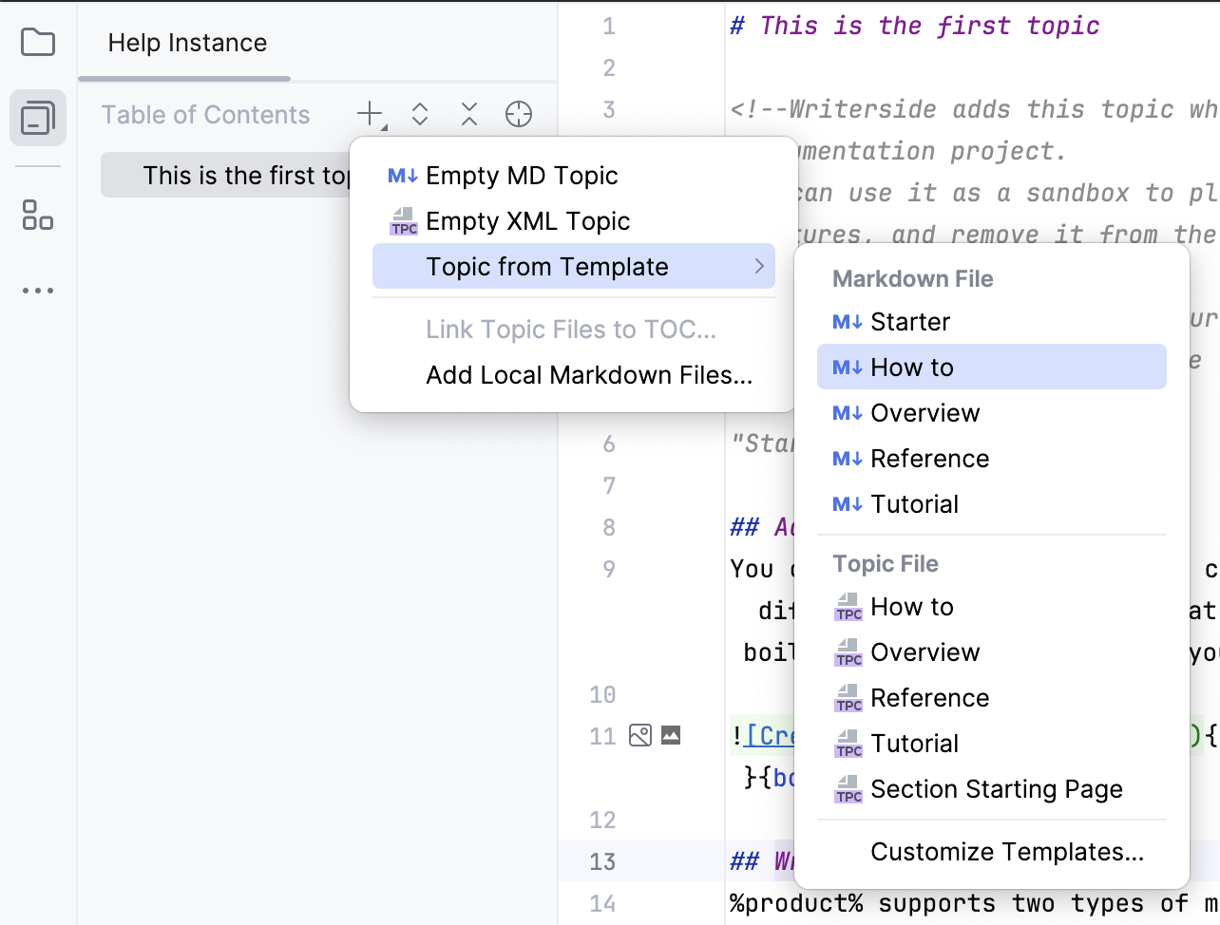
Task: Click Customize Templates option
Action: point(1007,852)
